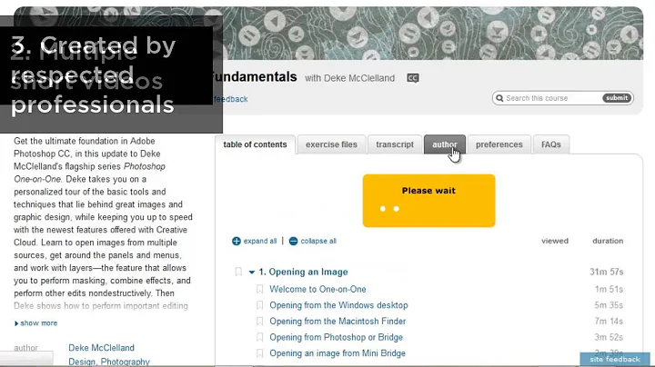Click the expand all plus icon
Viewport: 655px width, 367px height.
[237, 242]
